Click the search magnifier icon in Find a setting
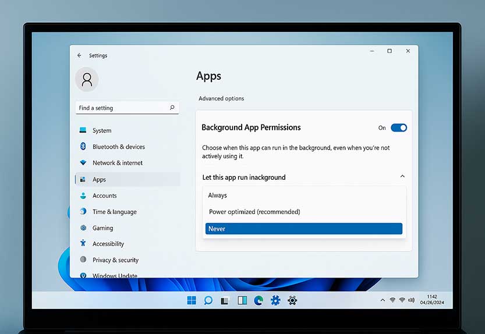The height and width of the screenshot is (334, 485). pyautogui.click(x=172, y=108)
